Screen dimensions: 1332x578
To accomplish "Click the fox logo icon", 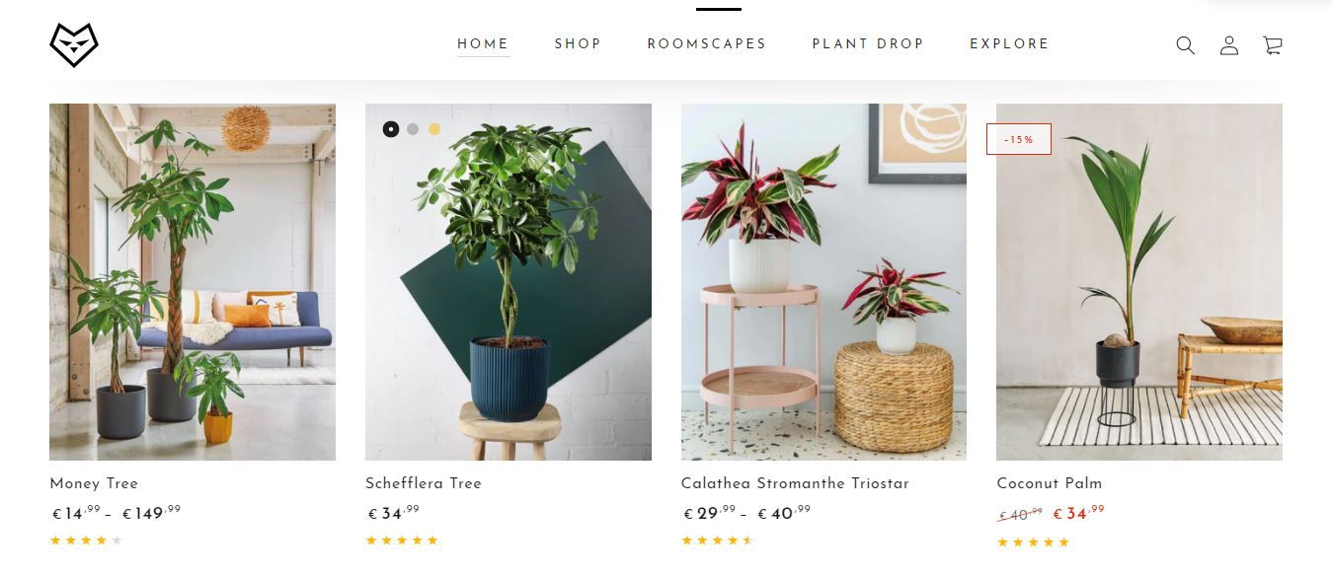I will pos(74,45).
